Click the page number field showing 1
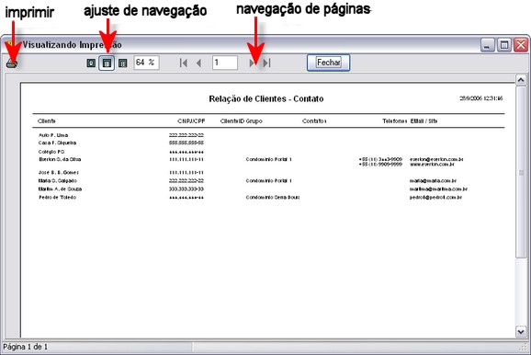The width and height of the screenshot is (531, 355). 225,63
